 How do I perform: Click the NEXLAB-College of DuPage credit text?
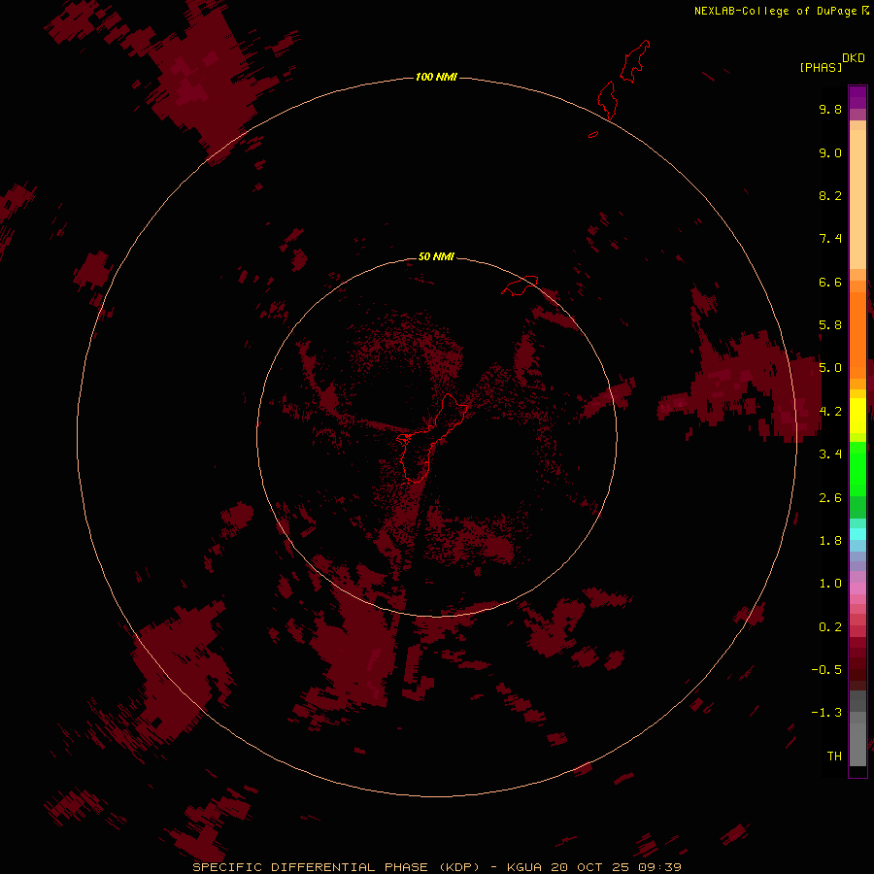point(775,11)
